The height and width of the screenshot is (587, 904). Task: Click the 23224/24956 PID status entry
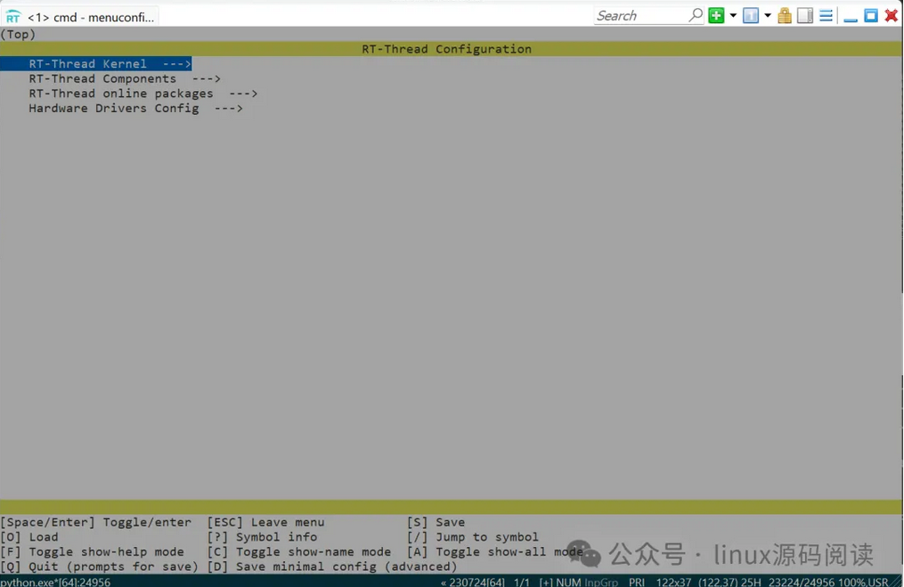point(802,582)
